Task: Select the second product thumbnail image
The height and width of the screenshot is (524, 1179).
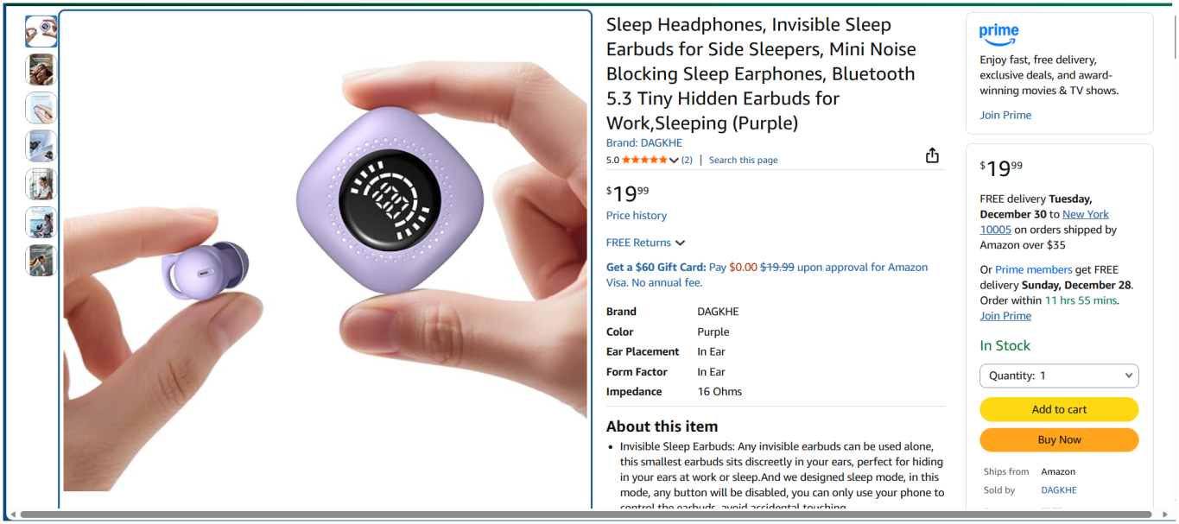Action: tap(41, 69)
